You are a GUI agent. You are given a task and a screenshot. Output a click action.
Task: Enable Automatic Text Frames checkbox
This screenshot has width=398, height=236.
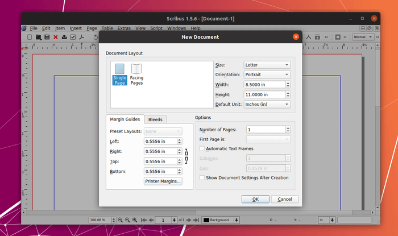pyautogui.click(x=202, y=148)
